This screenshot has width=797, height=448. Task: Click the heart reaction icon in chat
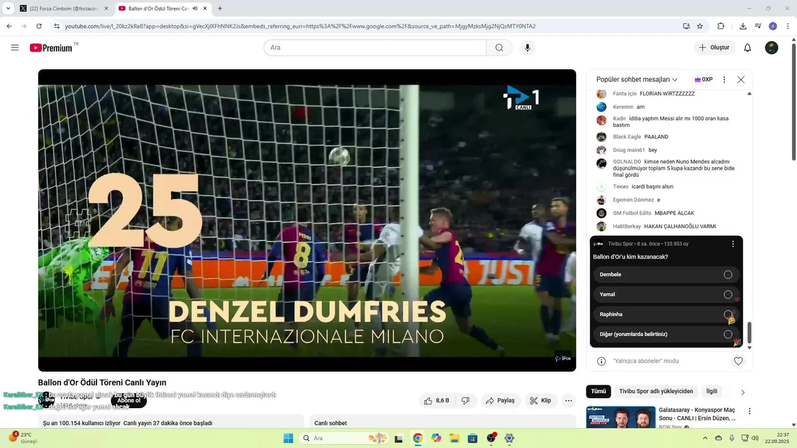[x=738, y=361]
